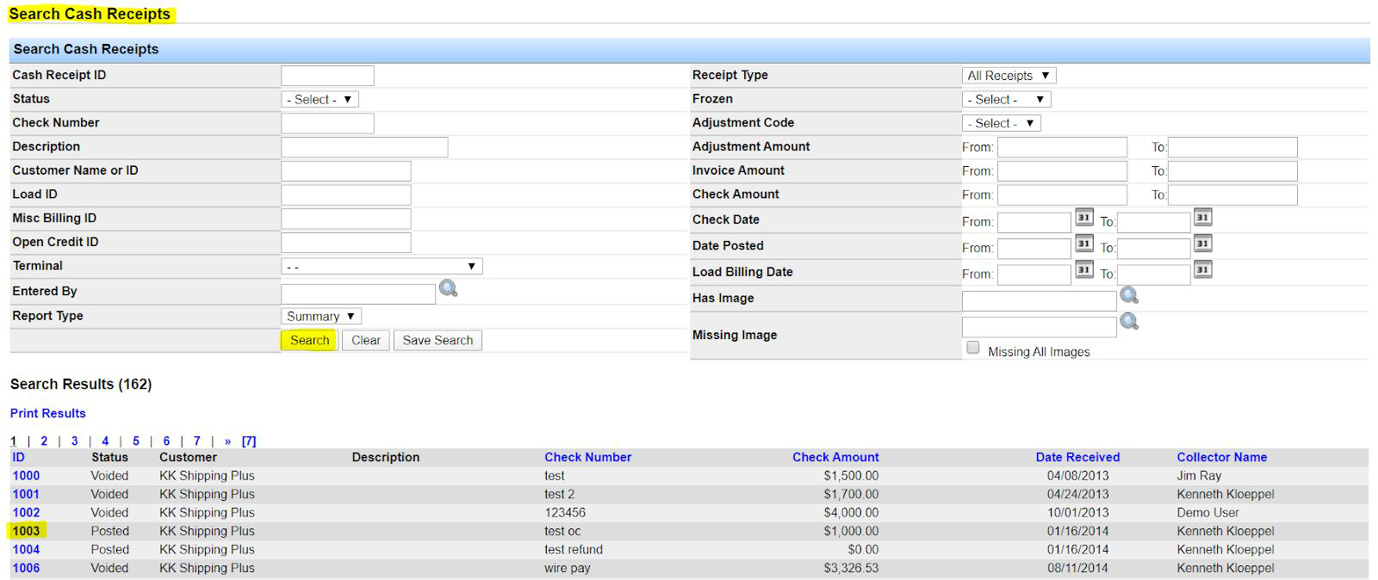This screenshot has width=1378, height=580.
Task: Click Check Amount From field
Action: click(x=1062, y=195)
